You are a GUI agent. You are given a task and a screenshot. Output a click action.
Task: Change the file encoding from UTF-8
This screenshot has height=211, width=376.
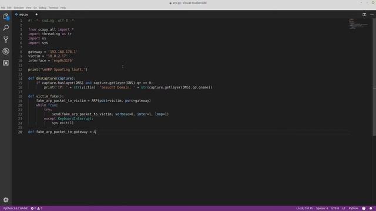click(335, 209)
